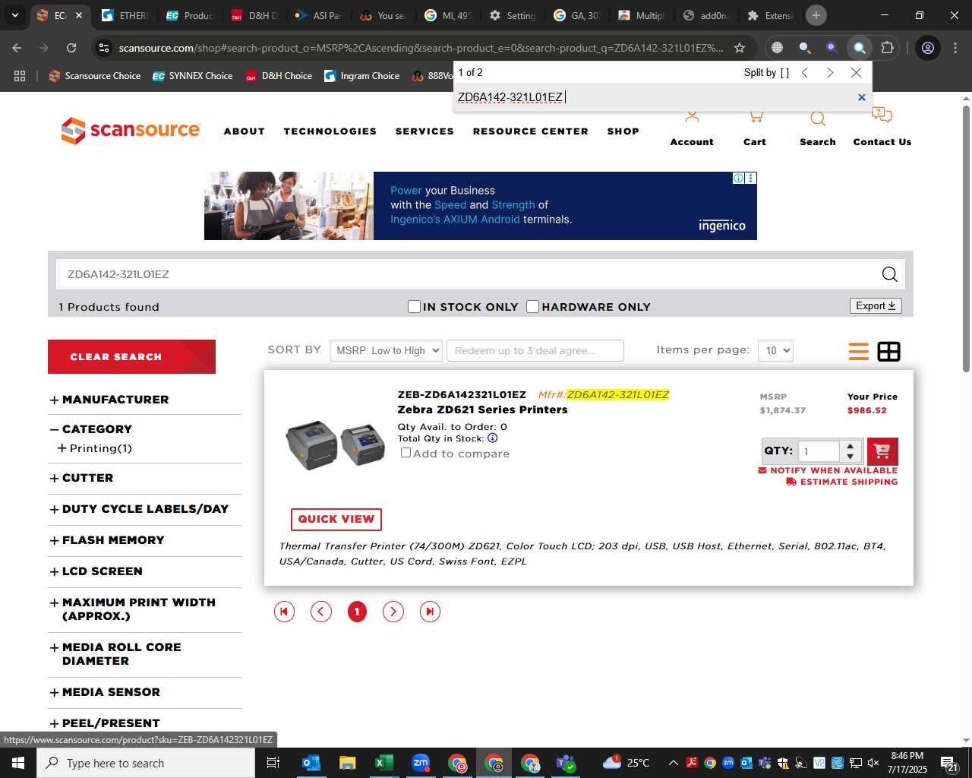Add Zebra ZD621 printer to cart
This screenshot has width=972, height=778.
882,451
